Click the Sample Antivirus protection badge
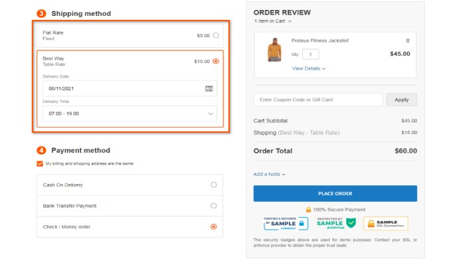Screen dimensions: 465x261 336,223
